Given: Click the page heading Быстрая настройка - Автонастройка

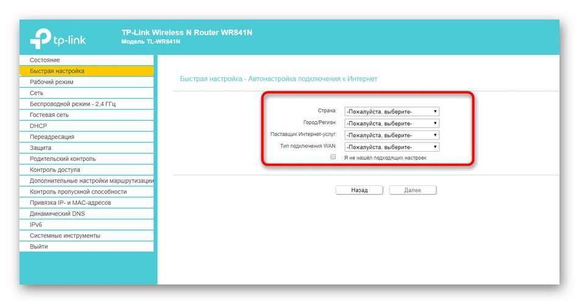Looking at the screenshot, I should click(x=279, y=79).
